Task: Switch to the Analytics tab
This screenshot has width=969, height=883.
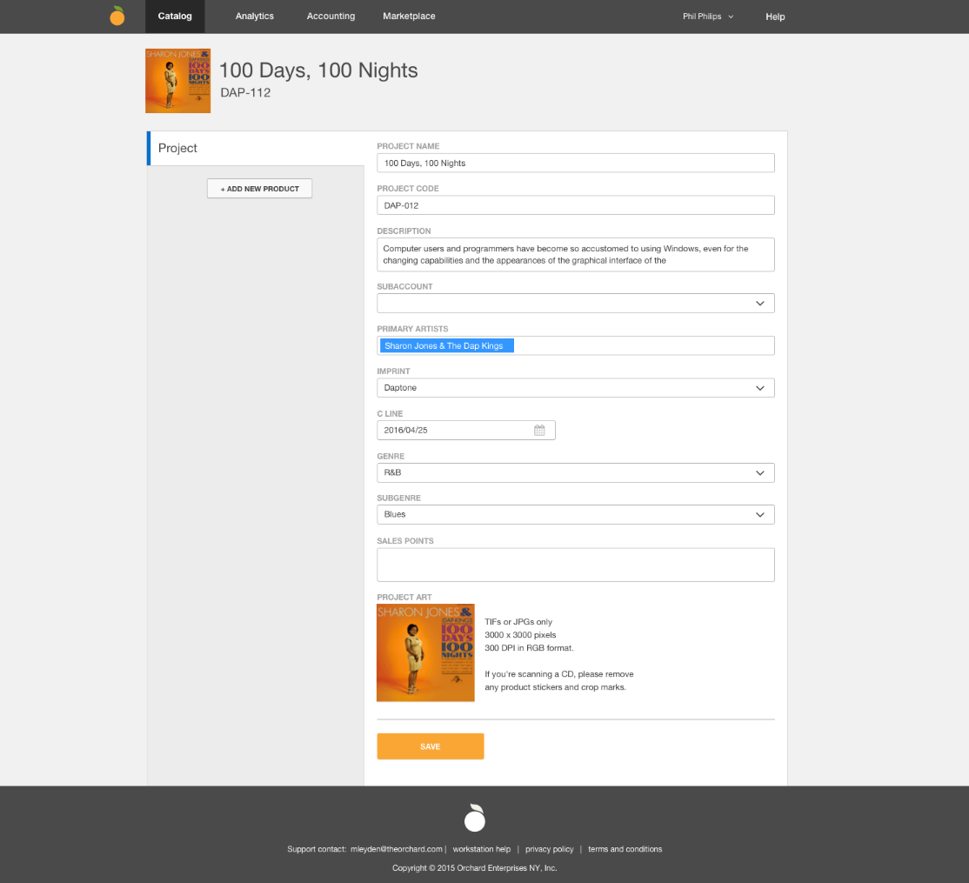Action: click(255, 16)
